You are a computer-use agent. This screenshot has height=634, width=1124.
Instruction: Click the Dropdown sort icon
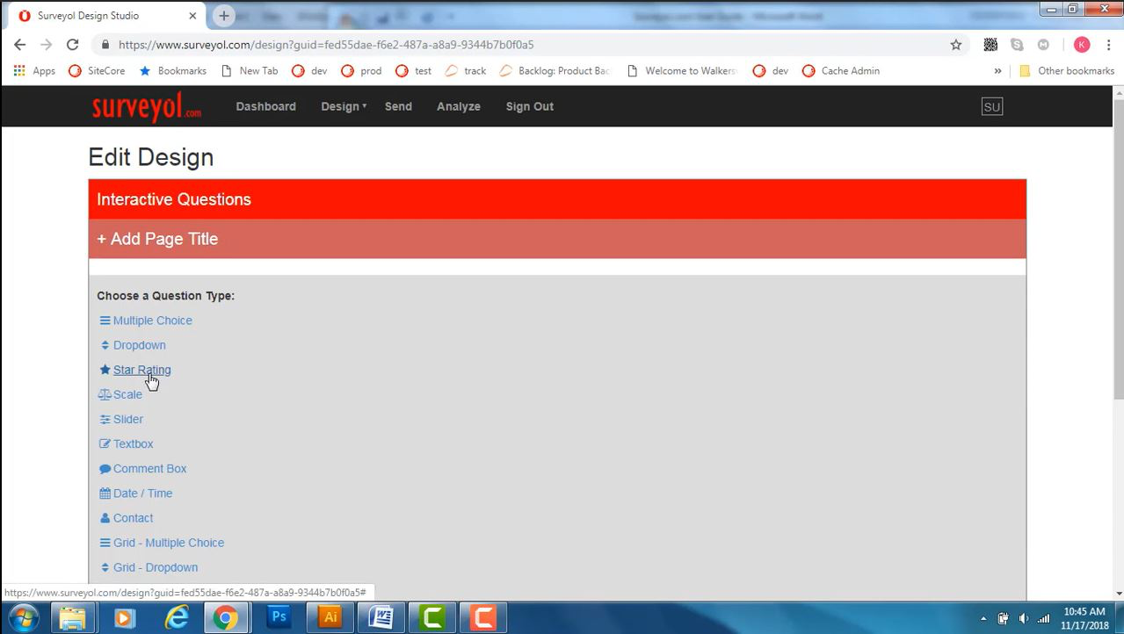(x=105, y=345)
